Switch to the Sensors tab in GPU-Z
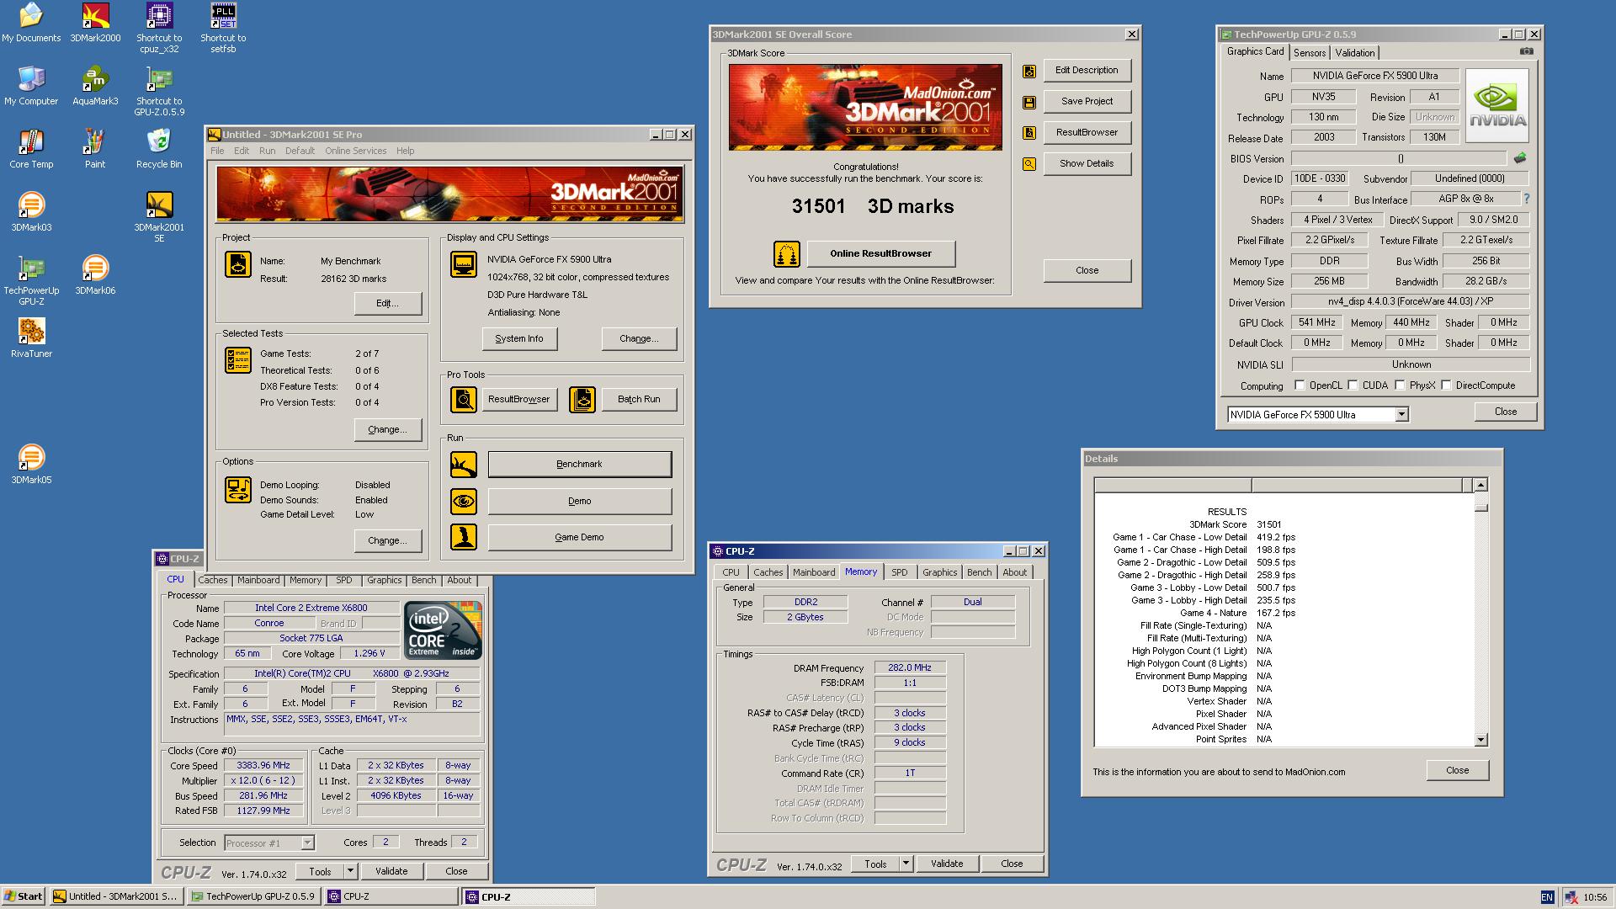The width and height of the screenshot is (1616, 909). 1310,52
